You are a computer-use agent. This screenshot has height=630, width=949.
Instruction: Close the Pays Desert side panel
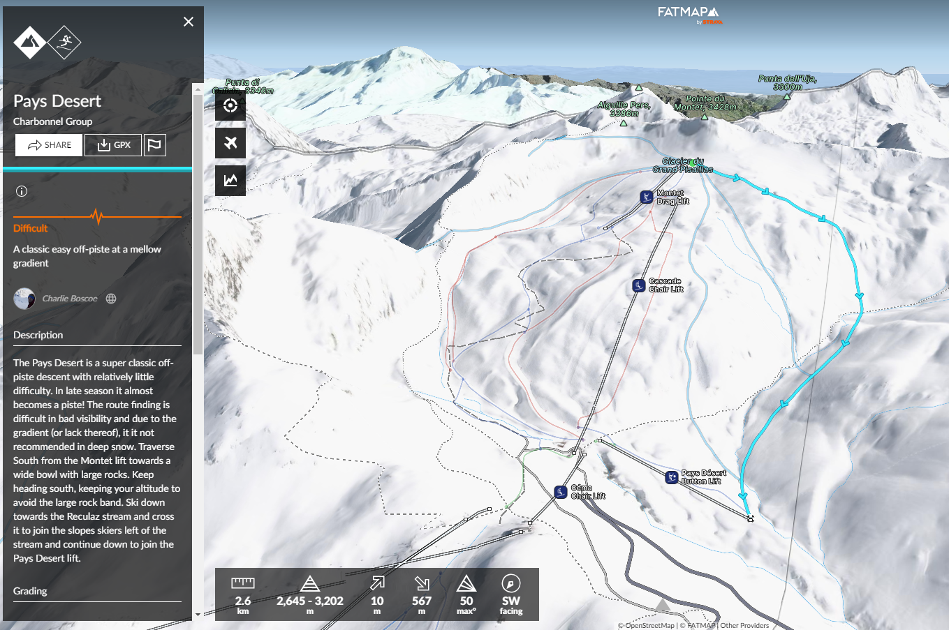189,22
